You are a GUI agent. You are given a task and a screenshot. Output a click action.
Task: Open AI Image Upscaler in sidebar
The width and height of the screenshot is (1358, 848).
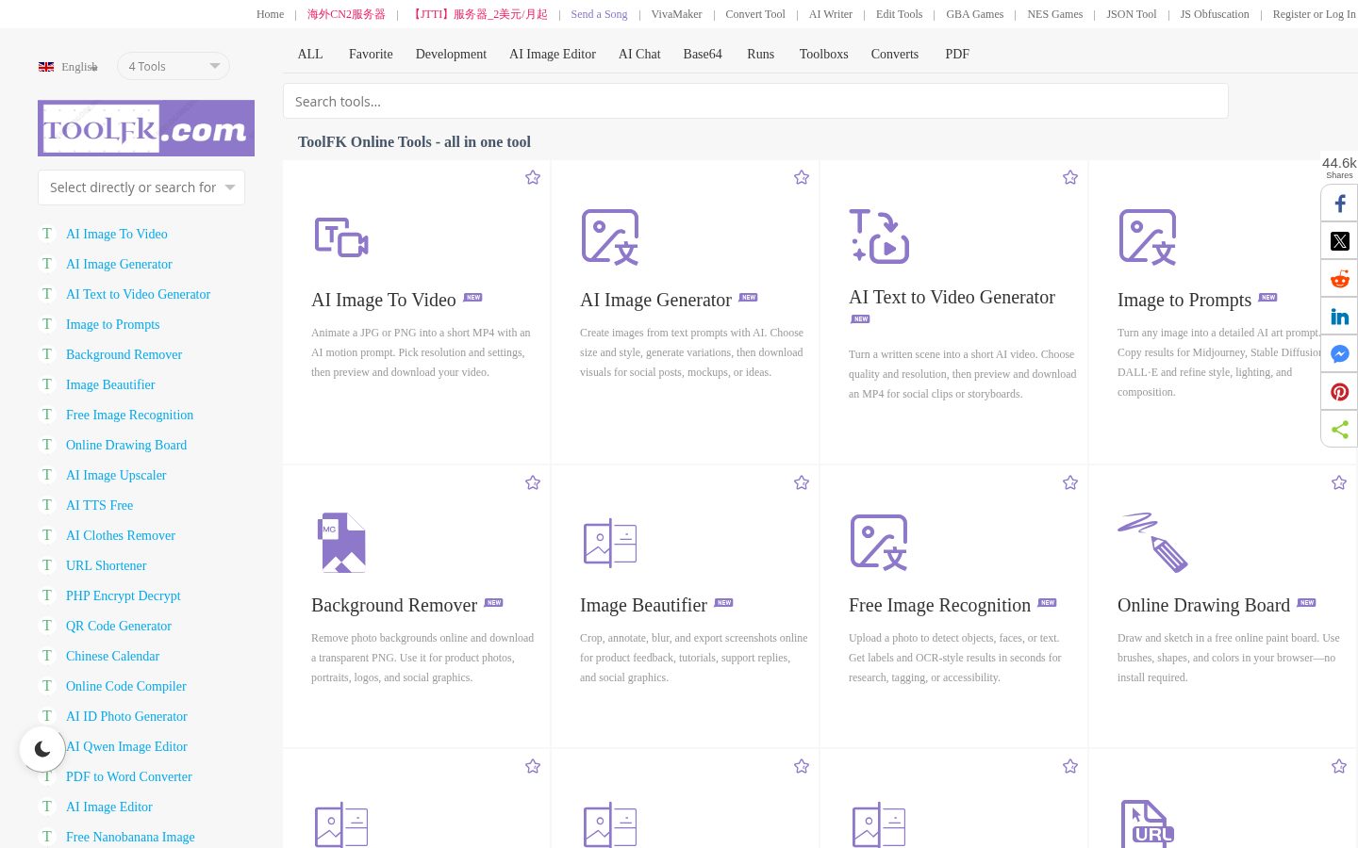116,475
